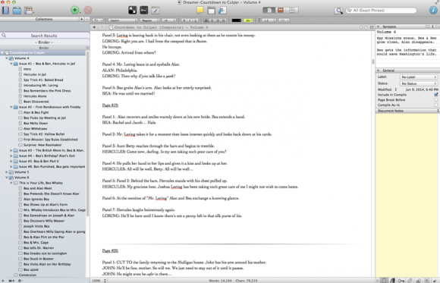Toggle bold formatting button
The image size is (440, 283).
tap(184, 20)
